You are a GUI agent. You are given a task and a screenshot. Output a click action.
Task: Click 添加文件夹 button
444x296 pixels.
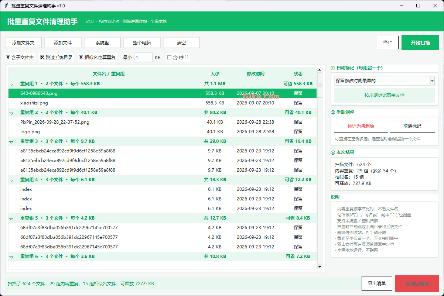pyautogui.click(x=23, y=43)
